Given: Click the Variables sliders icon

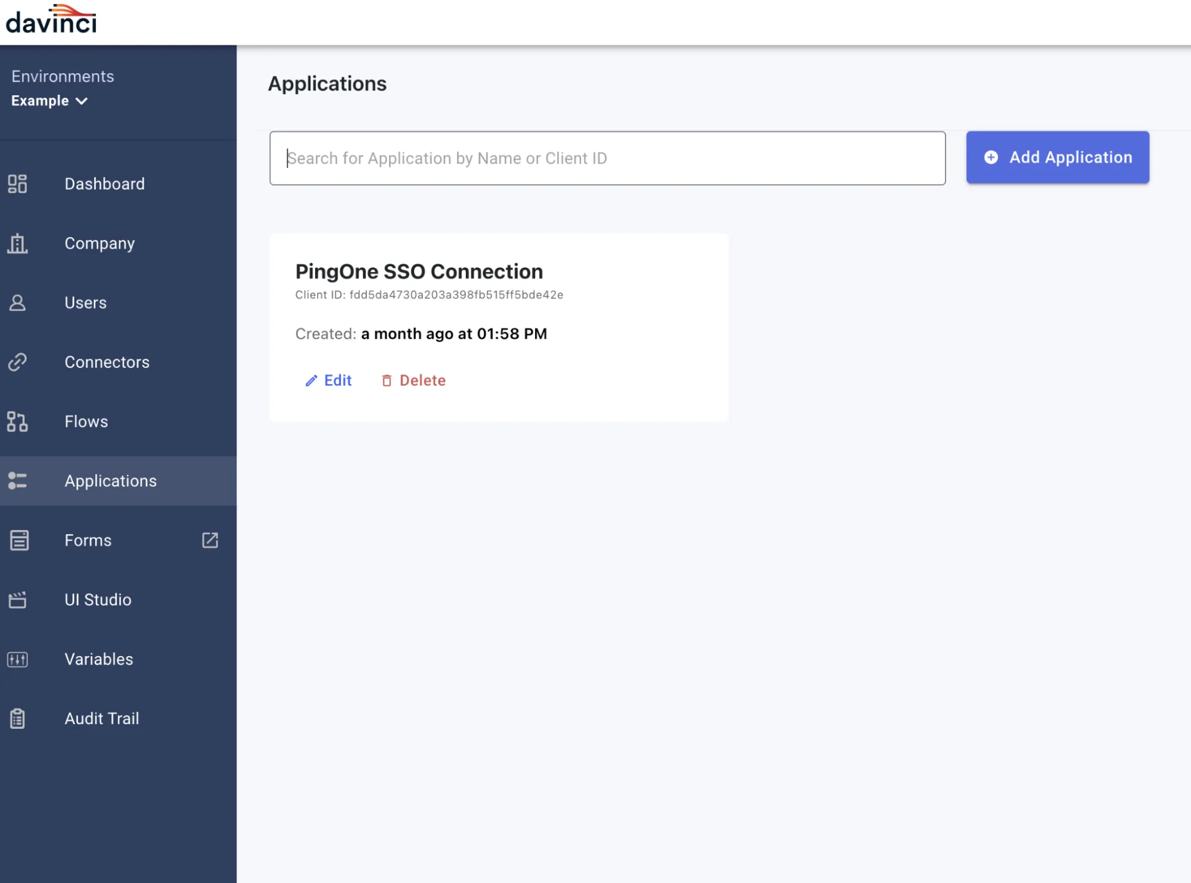Looking at the screenshot, I should tap(17, 659).
